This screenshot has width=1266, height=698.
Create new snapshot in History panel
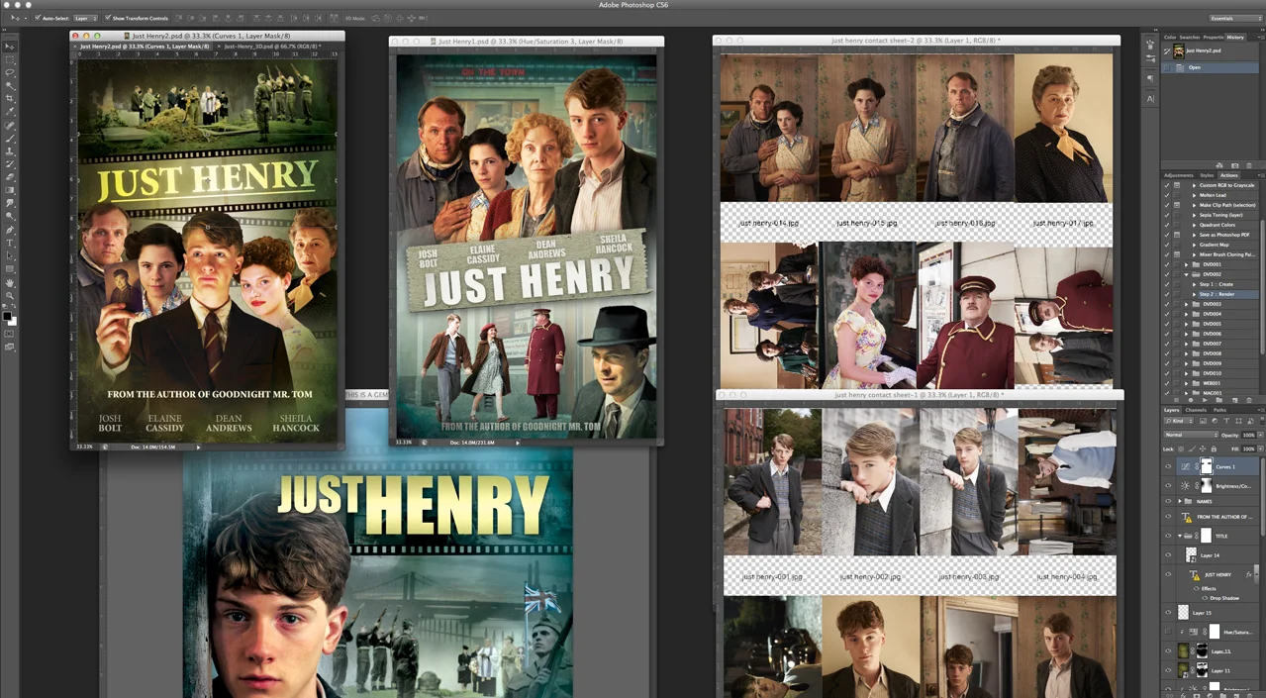click(x=1234, y=165)
